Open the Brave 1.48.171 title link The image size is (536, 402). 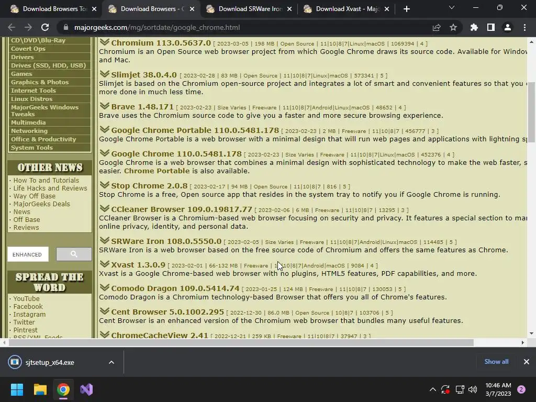point(142,107)
